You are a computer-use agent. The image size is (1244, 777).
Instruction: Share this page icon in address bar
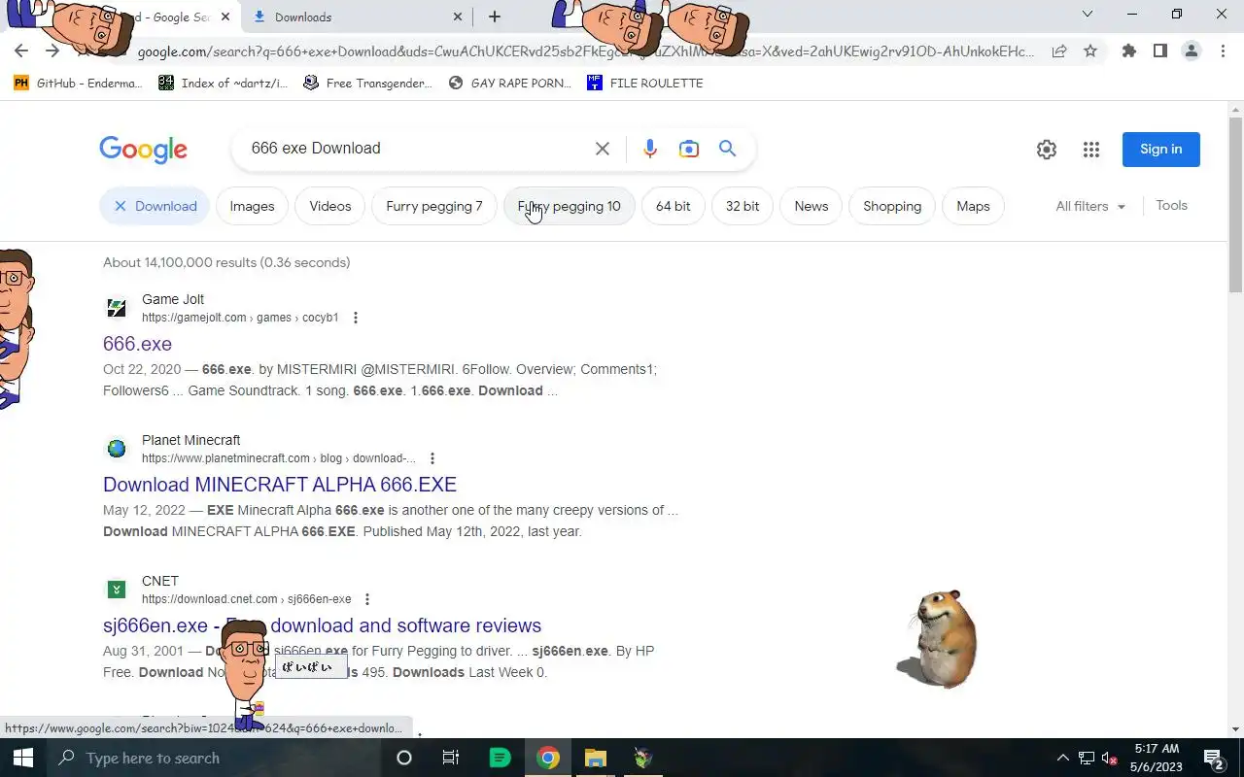(x=1059, y=51)
